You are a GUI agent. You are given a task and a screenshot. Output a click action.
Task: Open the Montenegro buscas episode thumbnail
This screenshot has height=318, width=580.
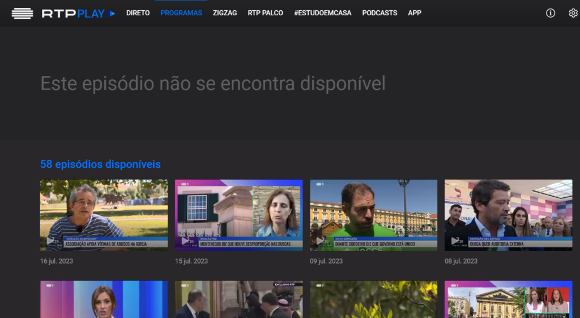238,215
